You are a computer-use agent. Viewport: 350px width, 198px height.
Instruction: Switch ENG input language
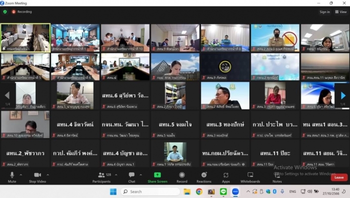293,192
